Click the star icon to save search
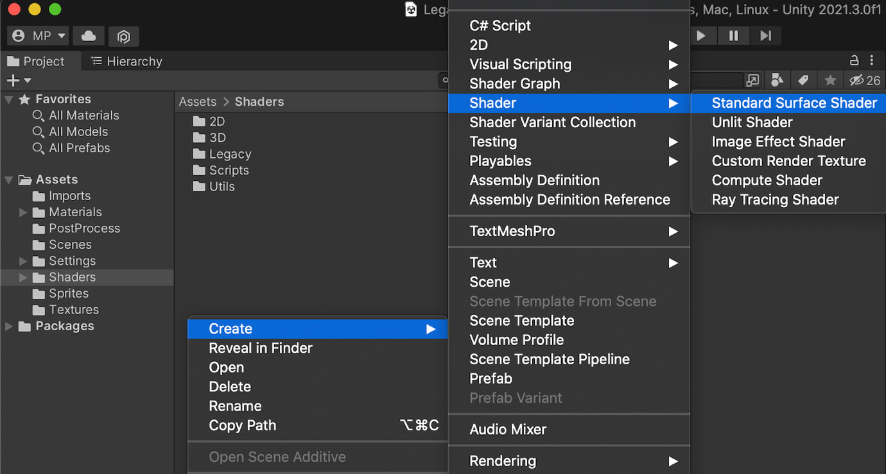886x474 pixels. tap(830, 80)
